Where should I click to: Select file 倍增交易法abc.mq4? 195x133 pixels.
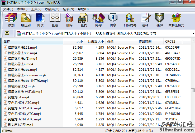tap(22, 70)
